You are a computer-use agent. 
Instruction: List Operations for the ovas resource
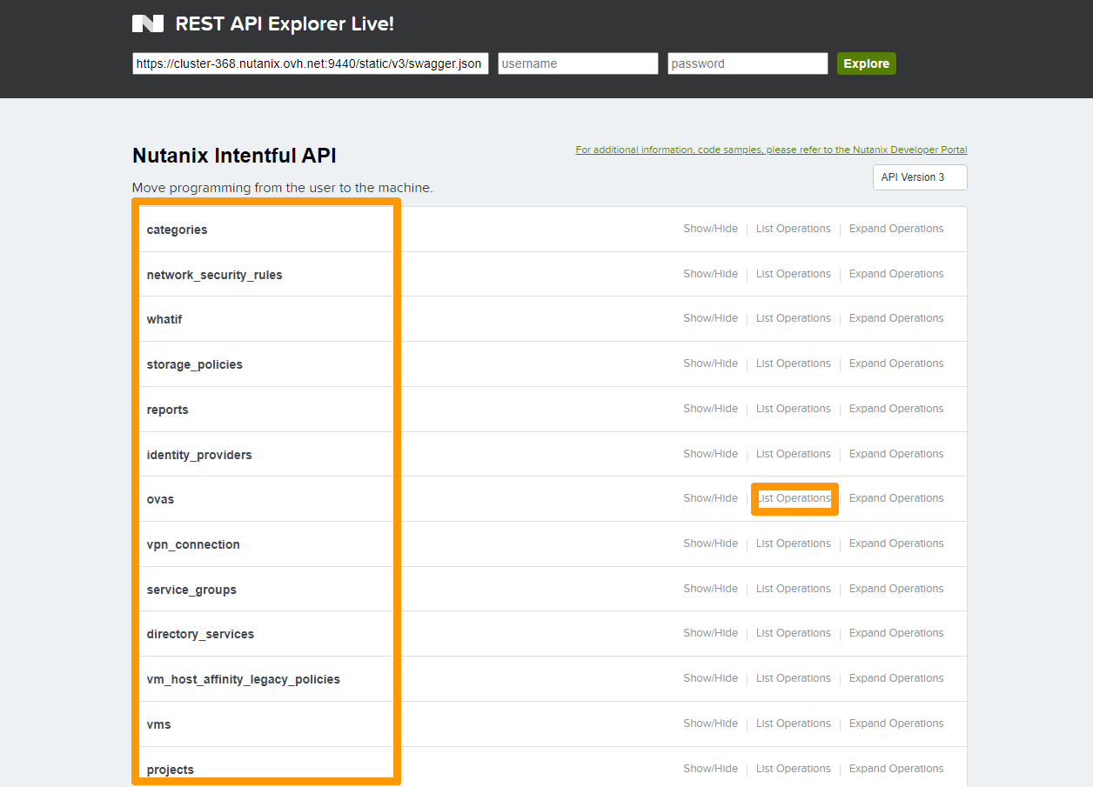(794, 498)
